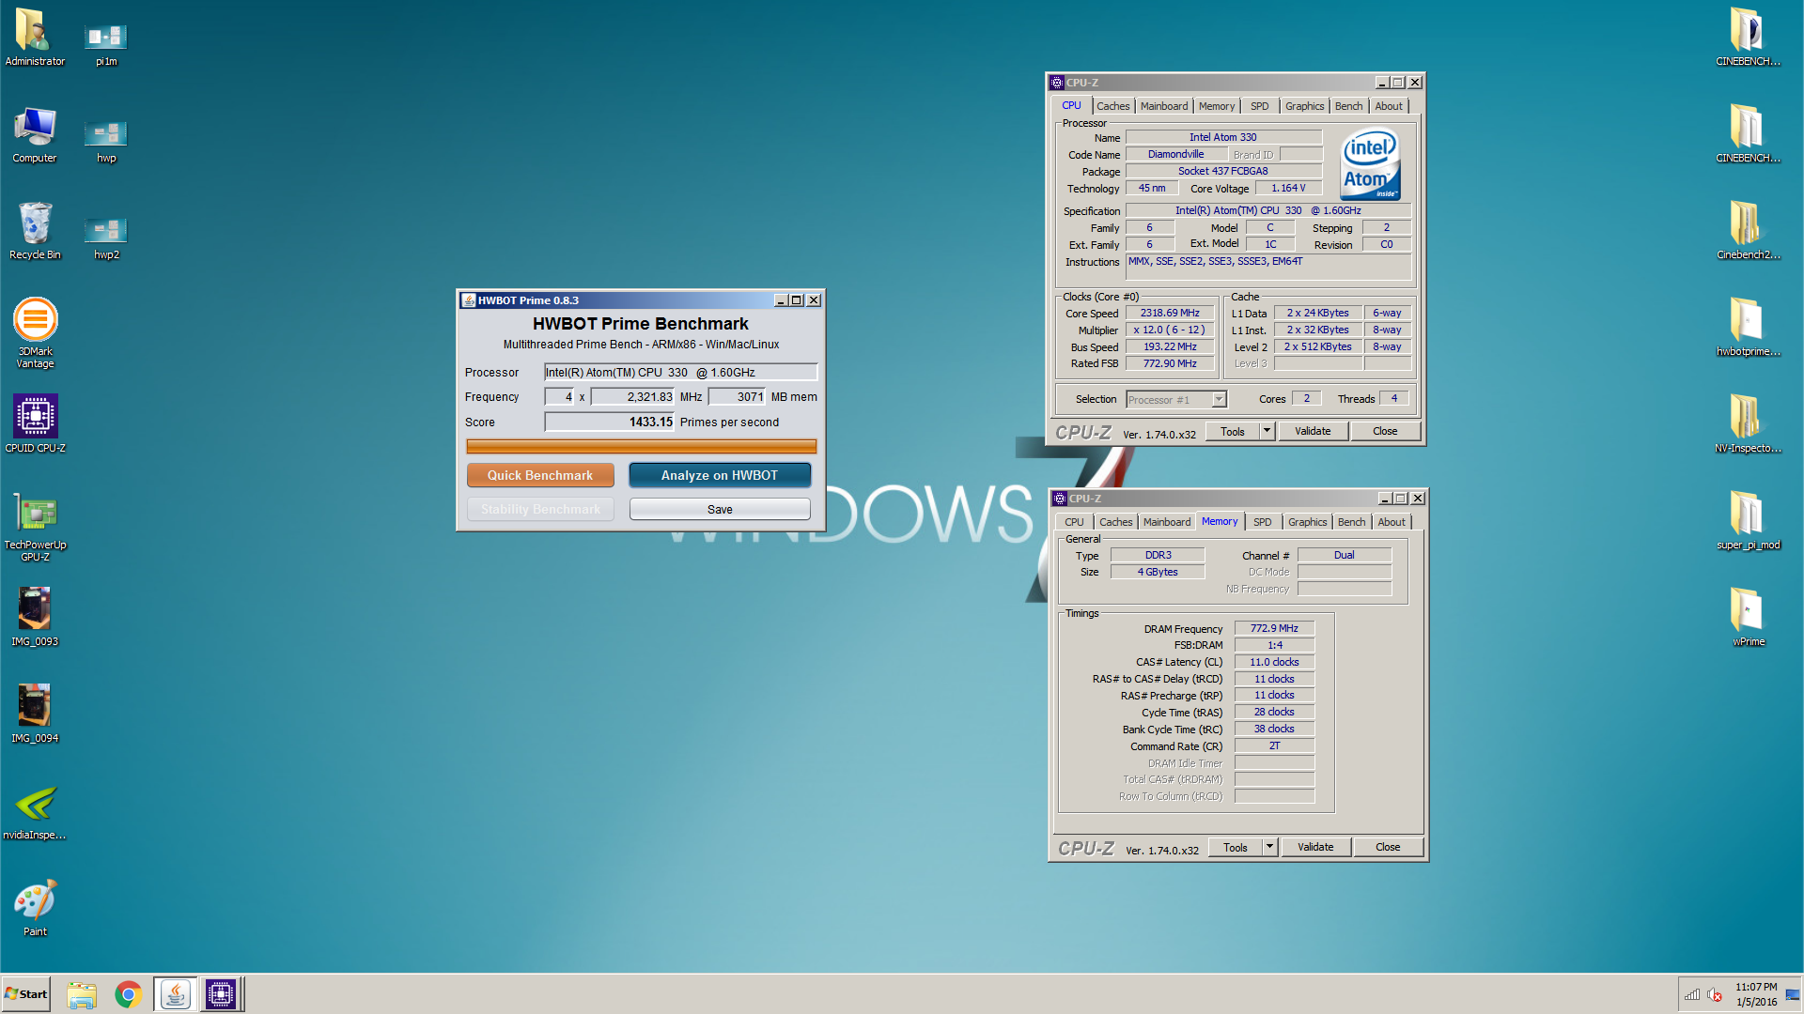Screen dimensions: 1804x1014
Task: Select Mainboard tab in lower CPU-Z window
Action: pos(1167,522)
